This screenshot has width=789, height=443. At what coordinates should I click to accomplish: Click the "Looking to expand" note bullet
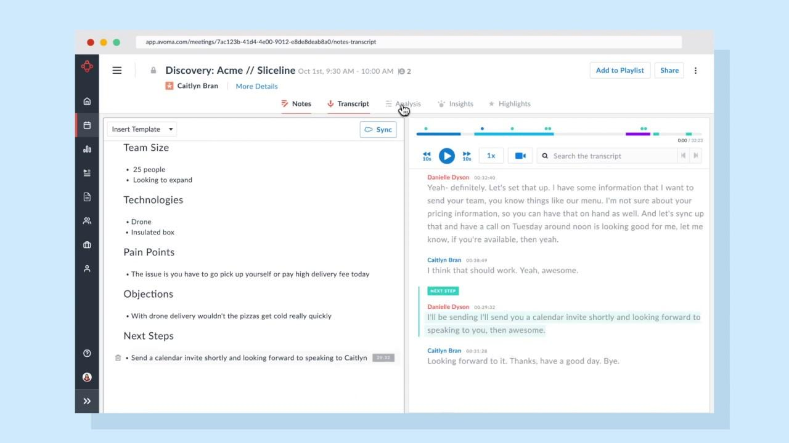coord(163,180)
